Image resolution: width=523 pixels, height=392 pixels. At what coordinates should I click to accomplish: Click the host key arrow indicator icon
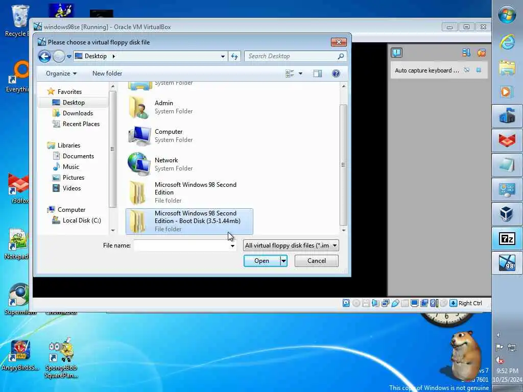click(x=454, y=303)
